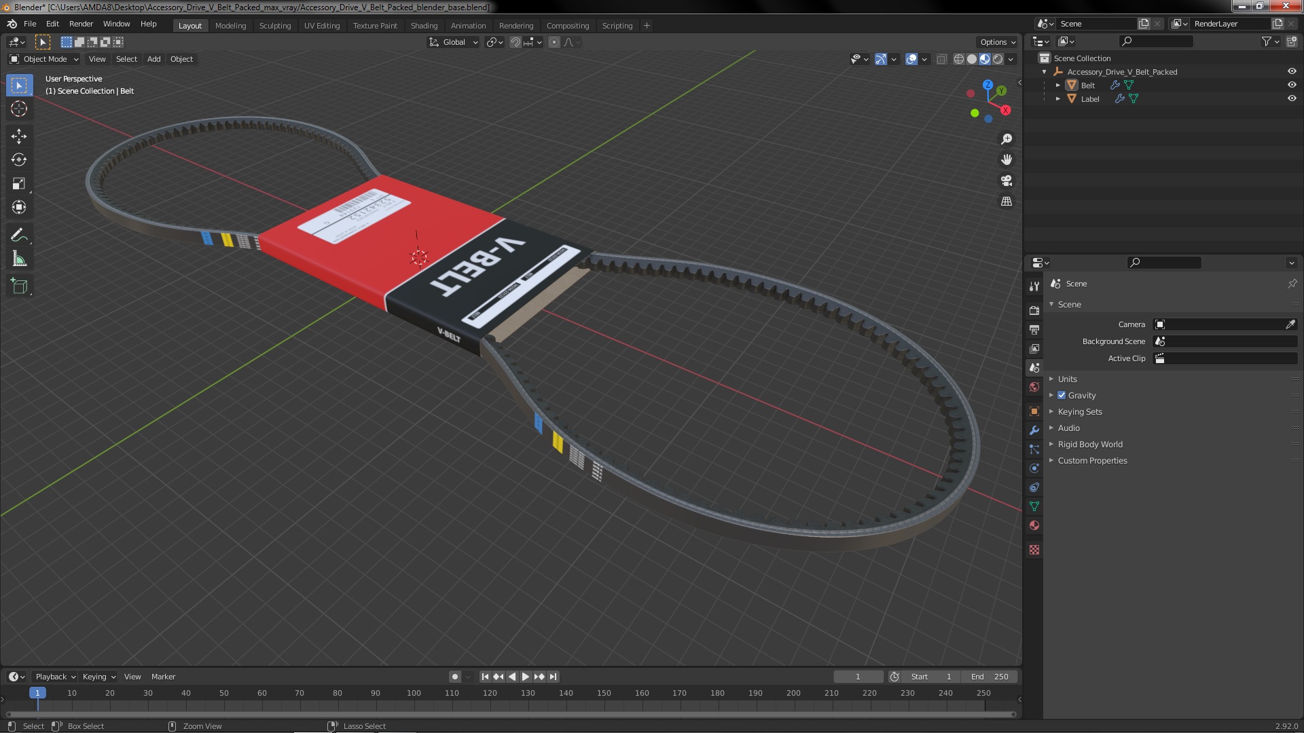Toggle auto keying record button
1304x733 pixels.
coord(454,677)
